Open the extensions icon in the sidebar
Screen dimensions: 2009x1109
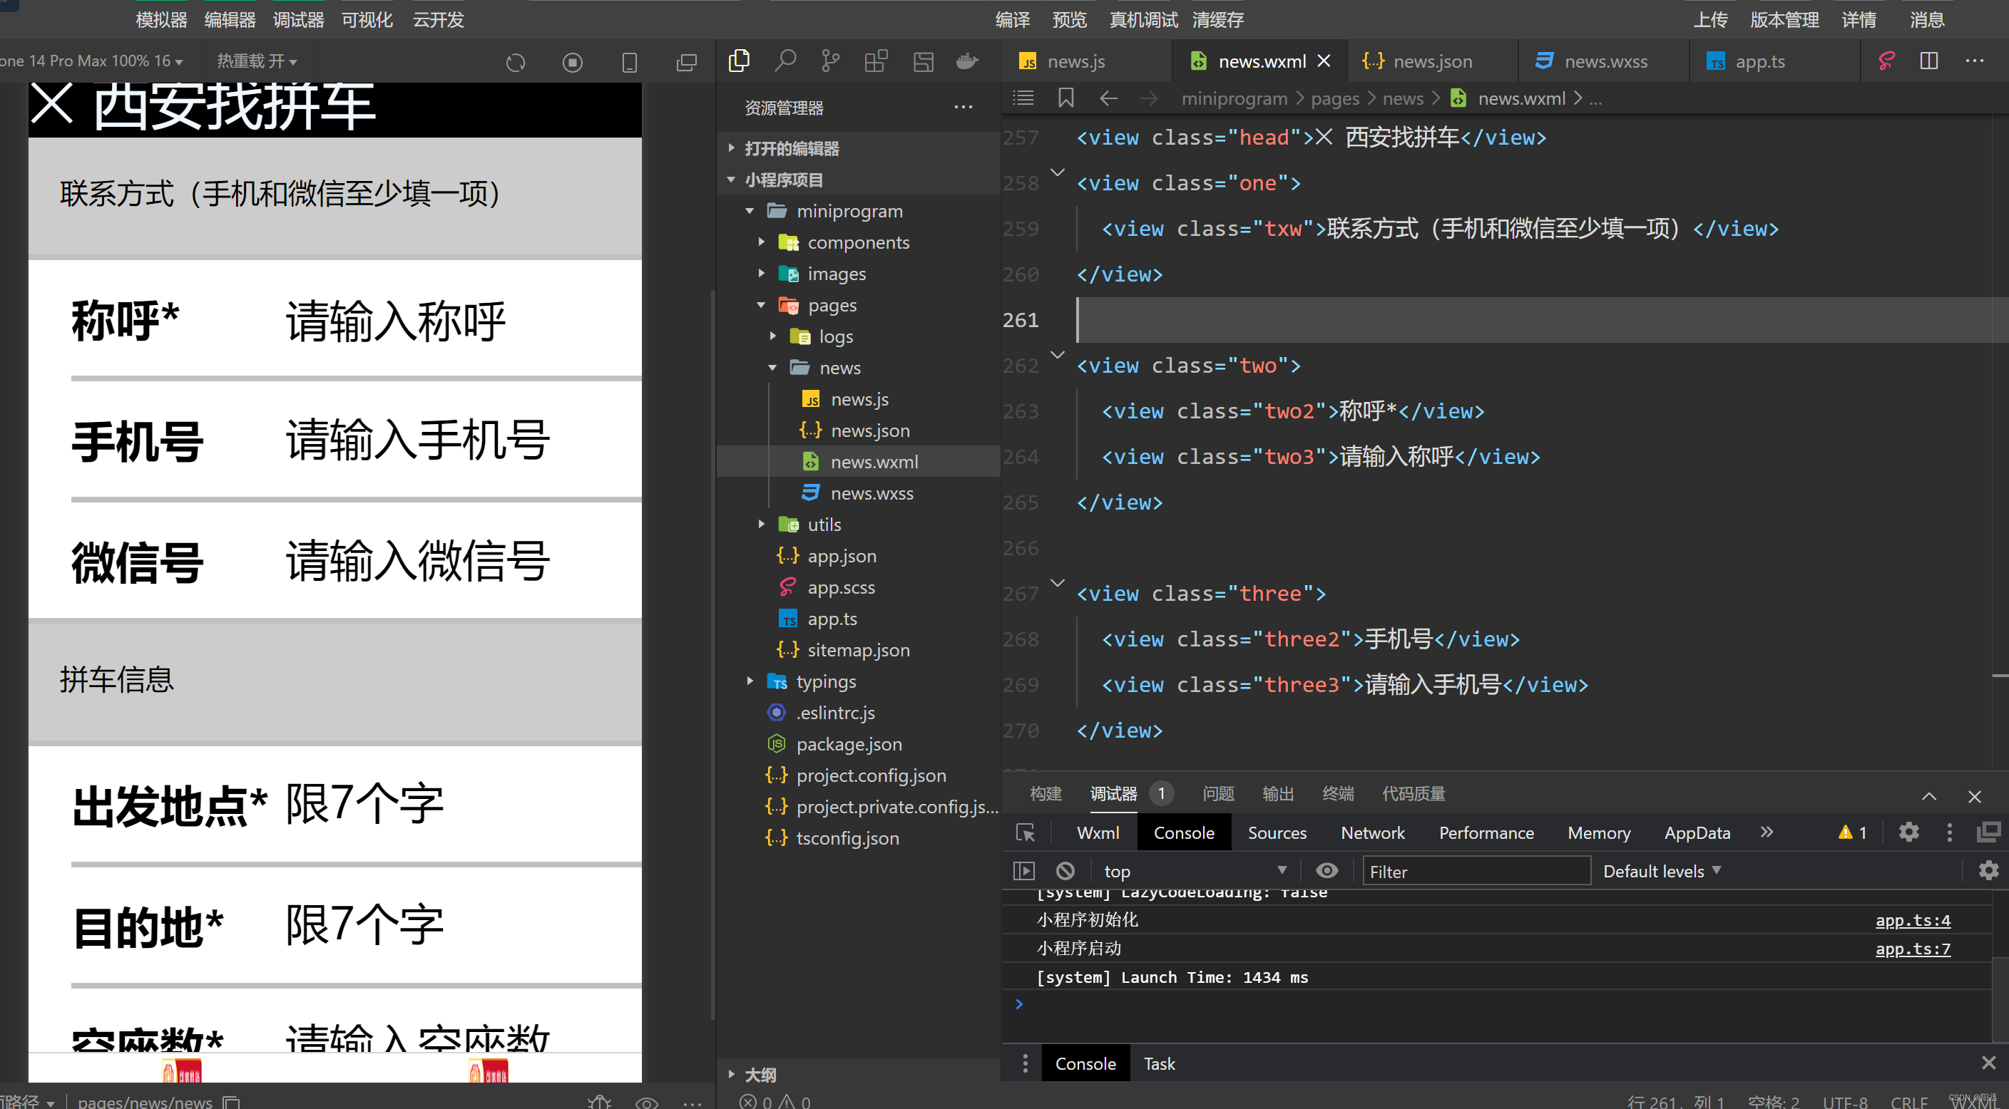point(876,61)
